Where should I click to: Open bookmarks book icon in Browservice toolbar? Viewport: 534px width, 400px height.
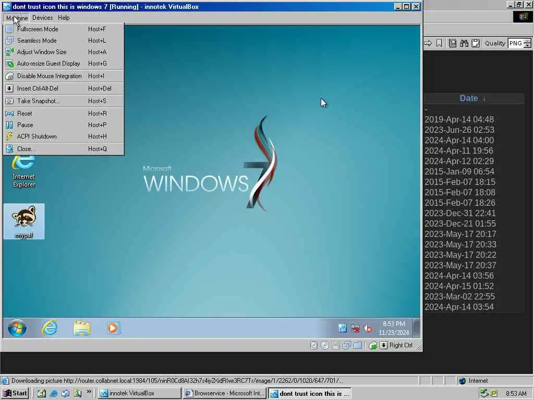pos(452,43)
